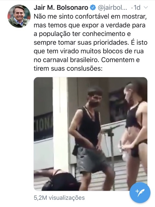155x207 pixels.
Task: Tap the blue circular new-tweet action button
Action: point(140,192)
